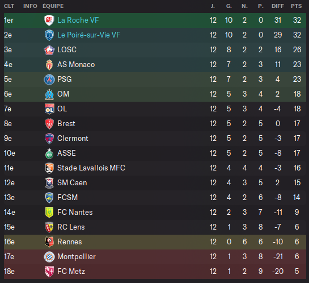Image resolution: width=309 pixels, height=283 pixels.
Task: Sort table by PTS column header
Action: click(296, 6)
